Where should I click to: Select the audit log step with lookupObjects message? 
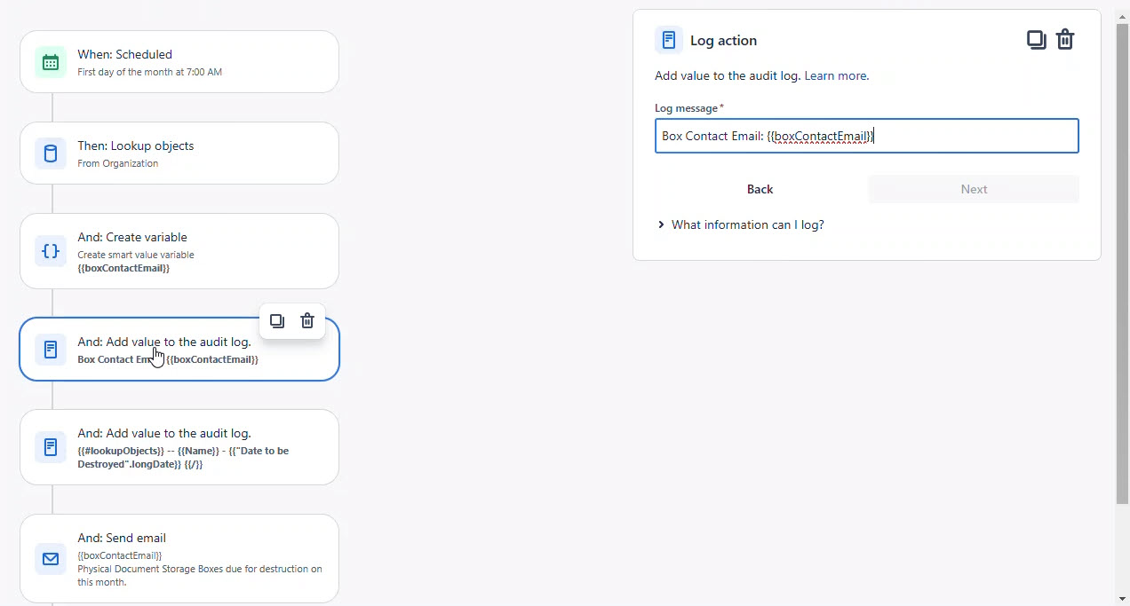pyautogui.click(x=179, y=447)
